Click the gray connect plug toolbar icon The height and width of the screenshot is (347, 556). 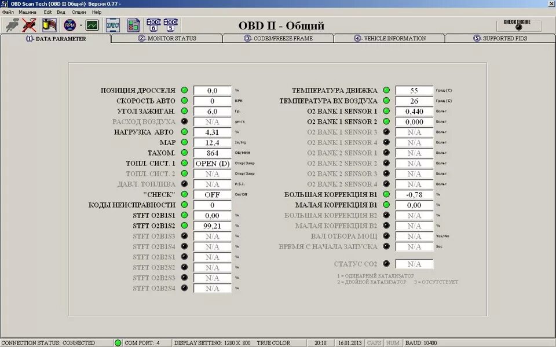12,25
